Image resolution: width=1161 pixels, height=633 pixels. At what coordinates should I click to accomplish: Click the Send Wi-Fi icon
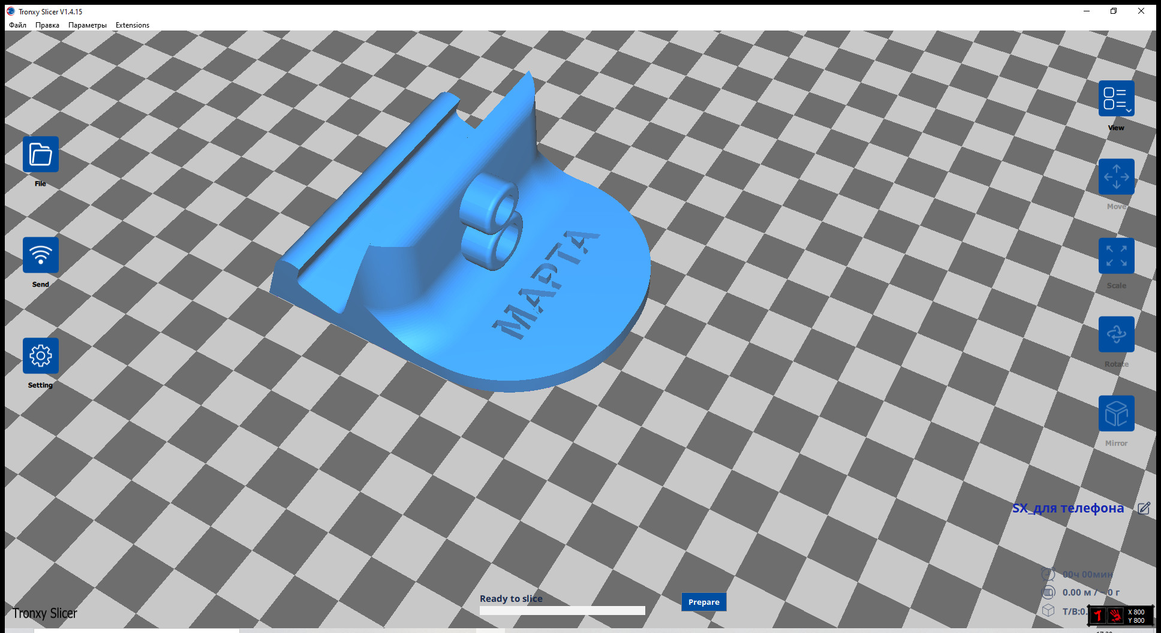tap(41, 255)
